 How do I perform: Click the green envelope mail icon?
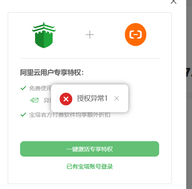tap(34, 100)
